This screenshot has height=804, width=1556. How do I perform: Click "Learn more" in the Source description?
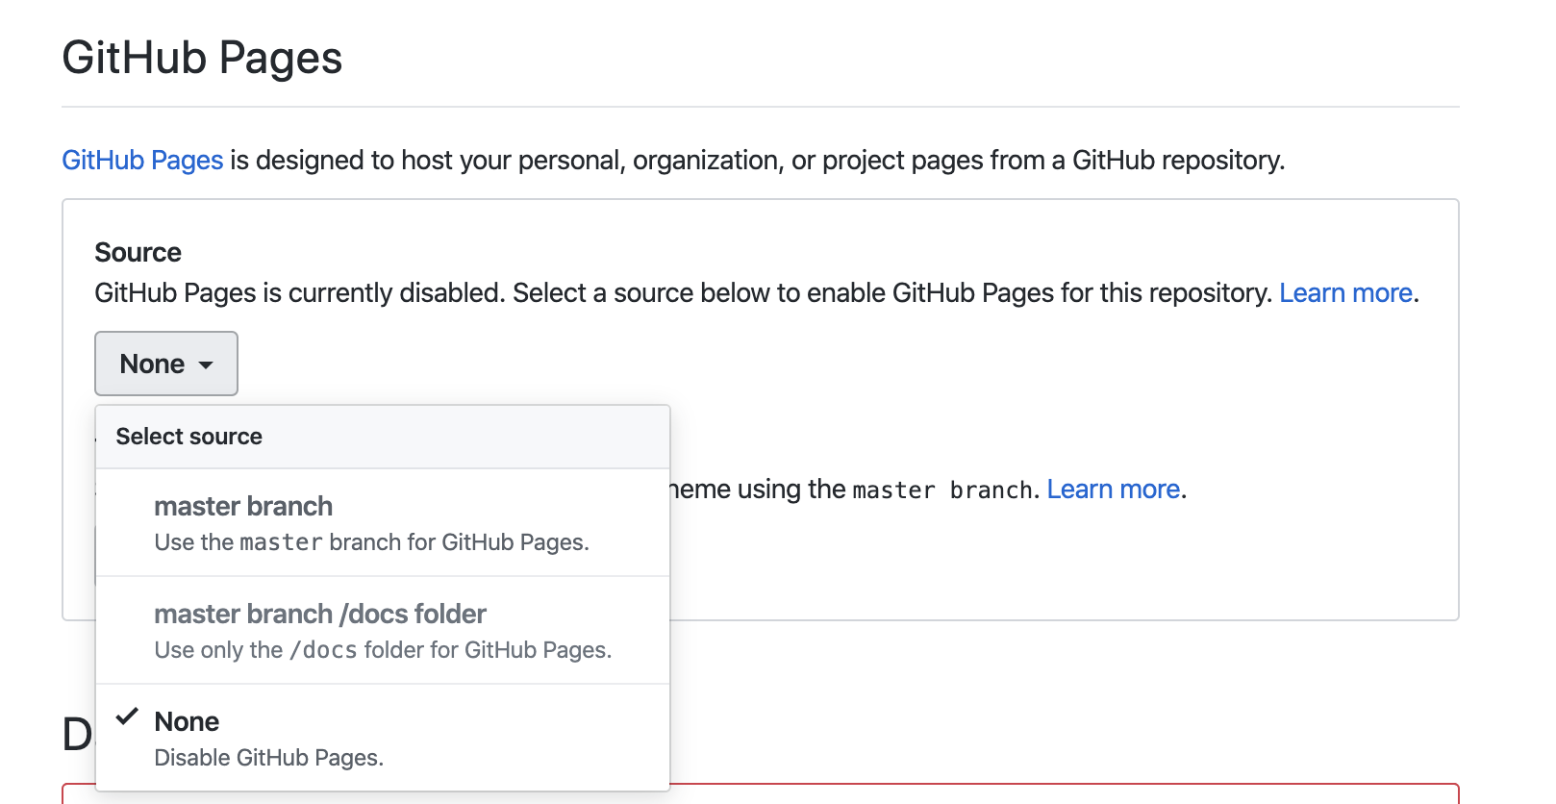(x=1345, y=292)
